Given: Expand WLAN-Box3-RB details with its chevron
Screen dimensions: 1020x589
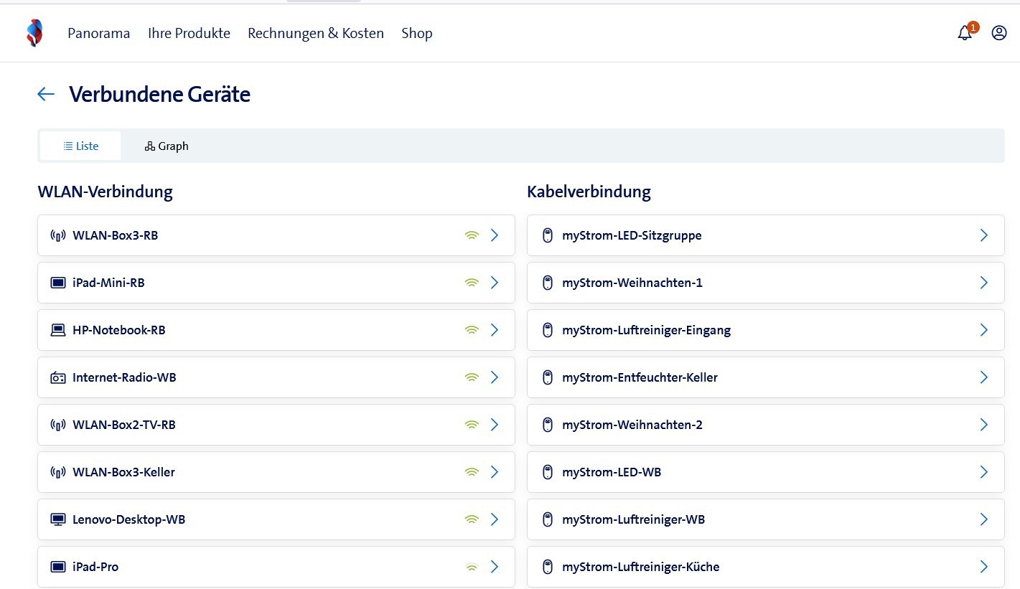Looking at the screenshot, I should (x=494, y=235).
